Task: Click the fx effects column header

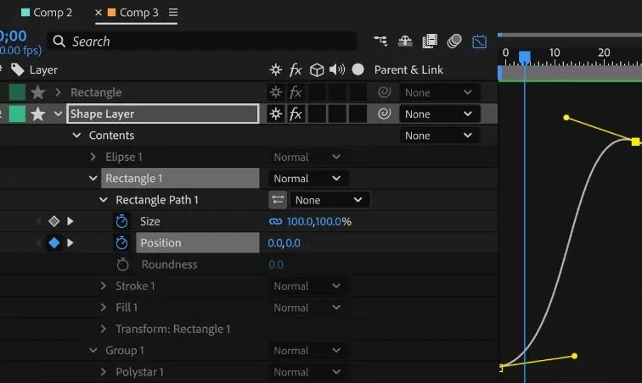Action: [296, 69]
